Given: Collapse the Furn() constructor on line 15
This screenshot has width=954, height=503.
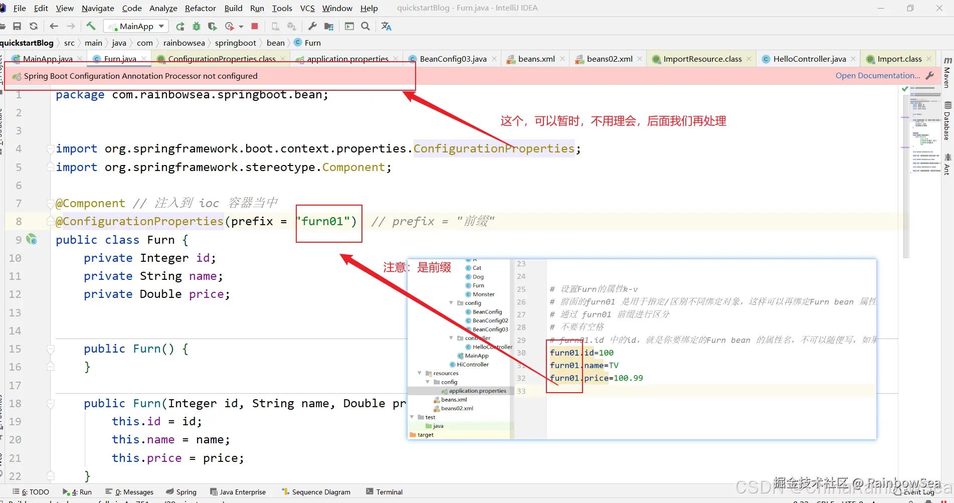Looking at the screenshot, I should point(51,349).
